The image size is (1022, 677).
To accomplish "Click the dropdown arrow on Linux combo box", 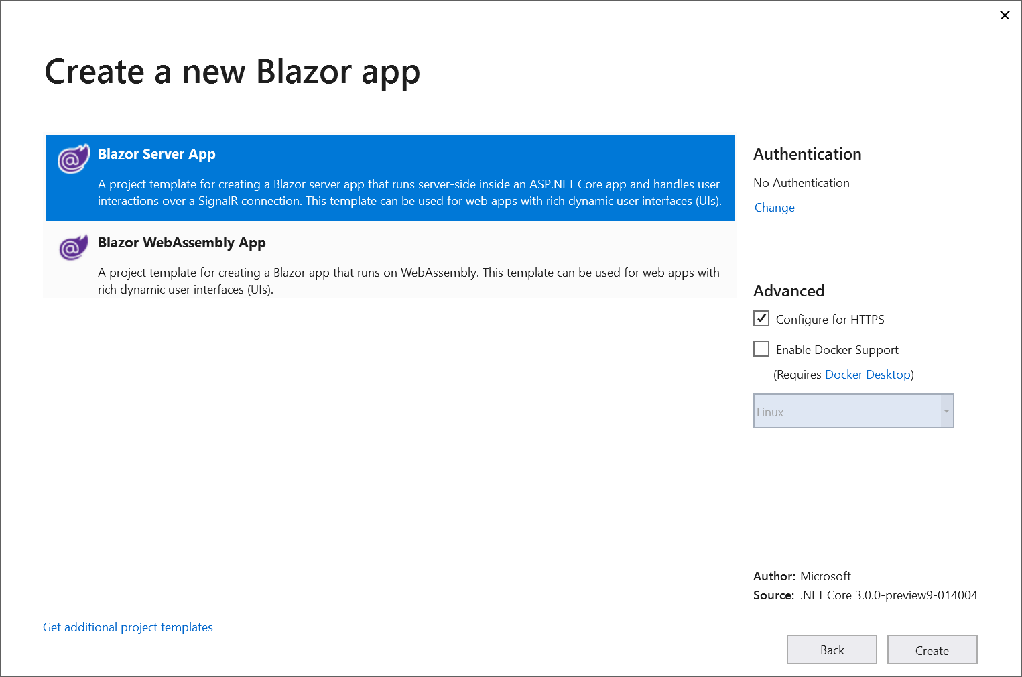I will pos(946,412).
